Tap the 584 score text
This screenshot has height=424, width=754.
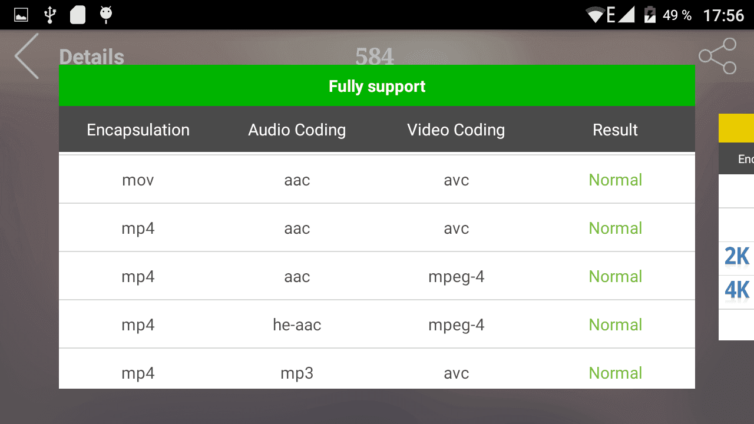point(375,57)
